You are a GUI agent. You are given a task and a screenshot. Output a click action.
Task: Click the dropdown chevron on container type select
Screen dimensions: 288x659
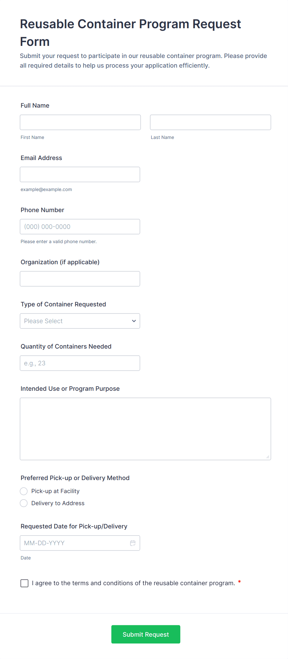tap(134, 321)
